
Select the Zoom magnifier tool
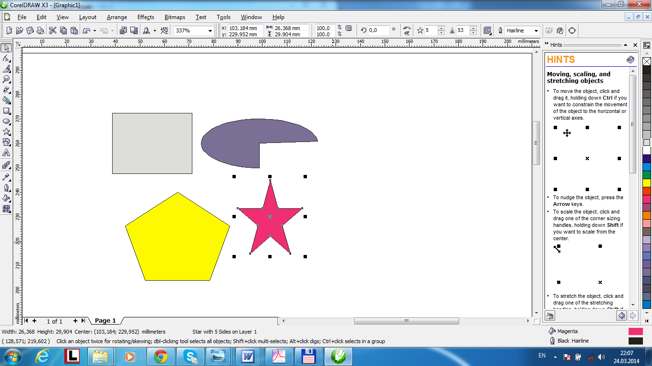point(6,79)
